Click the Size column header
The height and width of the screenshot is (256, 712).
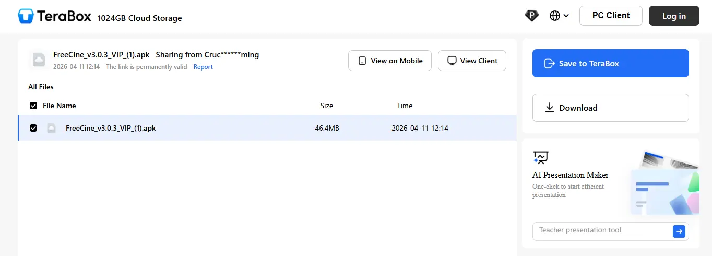pos(327,106)
